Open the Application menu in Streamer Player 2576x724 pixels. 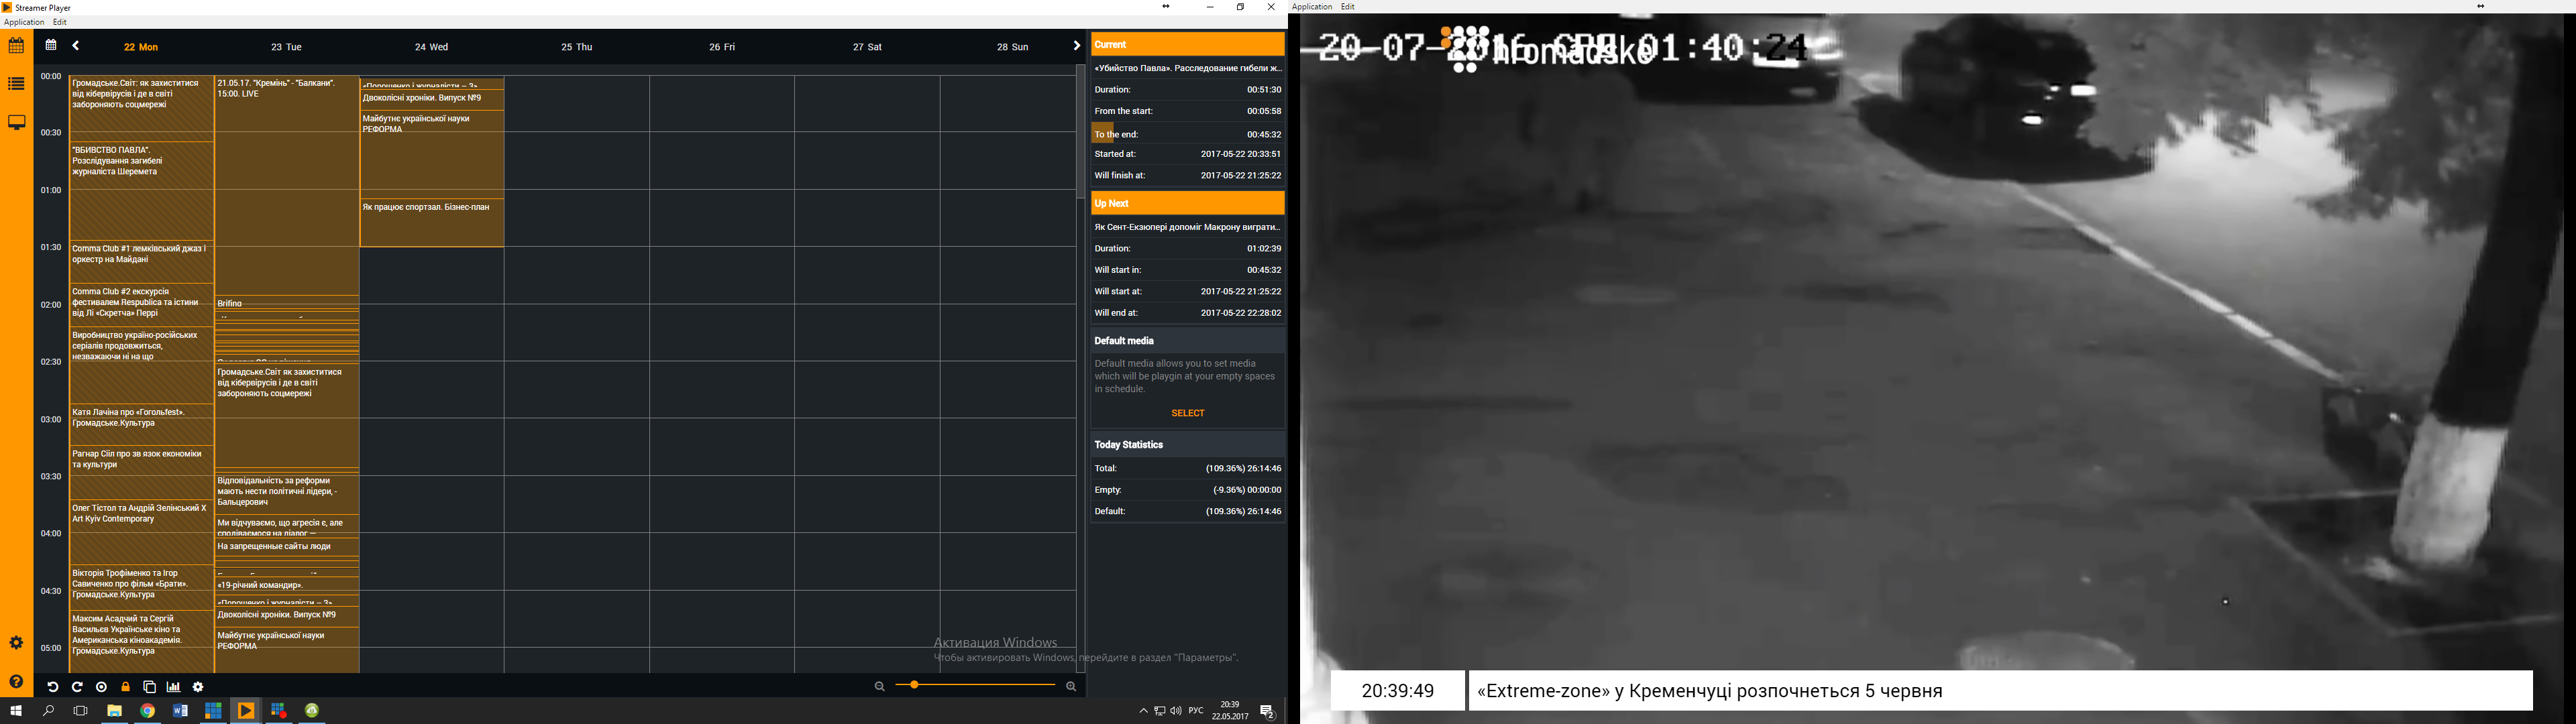[x=24, y=22]
